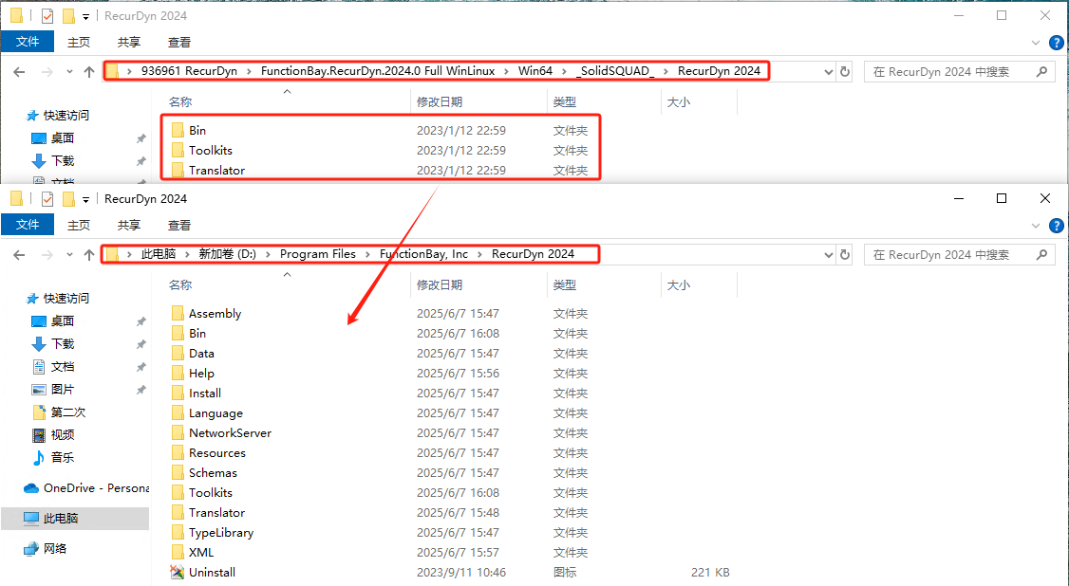
Task: Click search box in upper RecurDyn 2024 window
Action: 959,71
